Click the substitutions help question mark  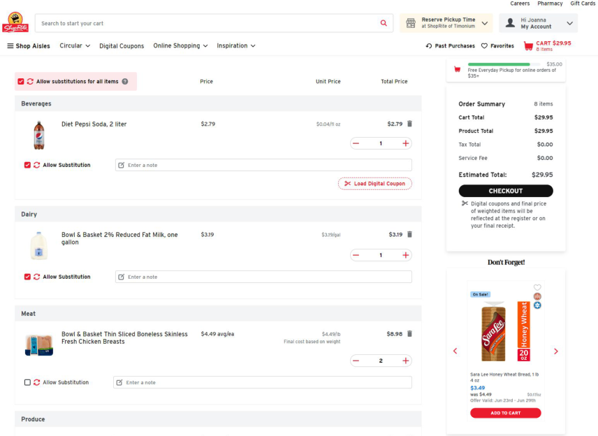(x=125, y=82)
